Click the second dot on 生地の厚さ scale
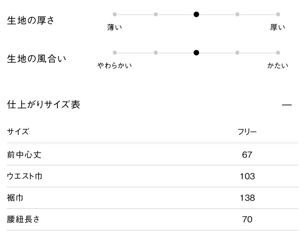Screen dimensions: 306x238 156,14
